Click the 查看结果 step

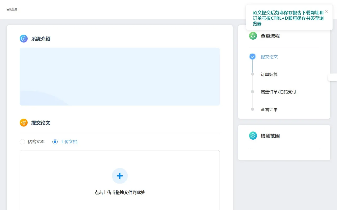click(269, 109)
